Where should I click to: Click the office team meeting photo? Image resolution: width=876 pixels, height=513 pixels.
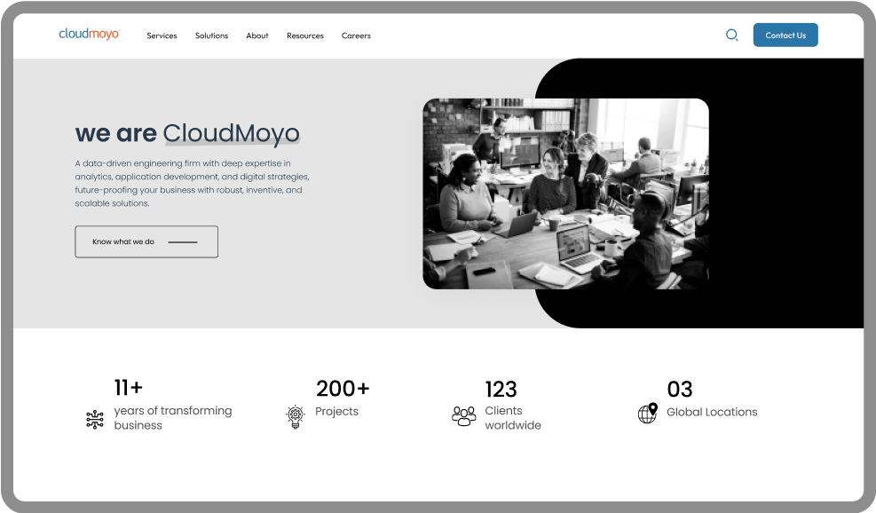565,193
